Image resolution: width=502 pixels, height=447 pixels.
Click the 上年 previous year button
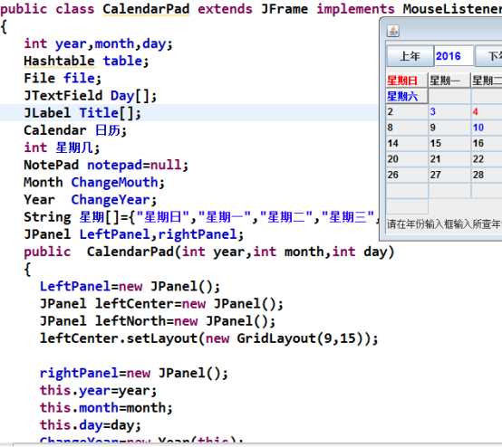(410, 56)
